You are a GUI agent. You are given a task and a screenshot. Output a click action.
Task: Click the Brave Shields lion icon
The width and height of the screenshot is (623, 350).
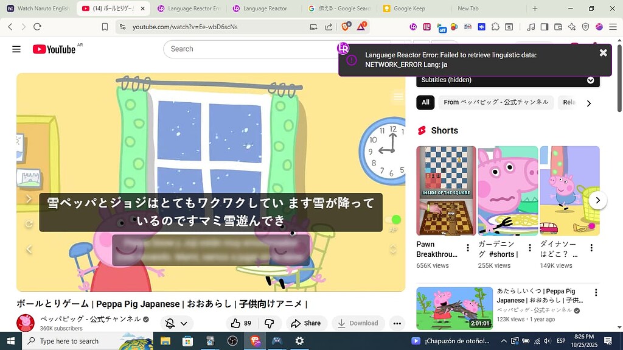(346, 27)
